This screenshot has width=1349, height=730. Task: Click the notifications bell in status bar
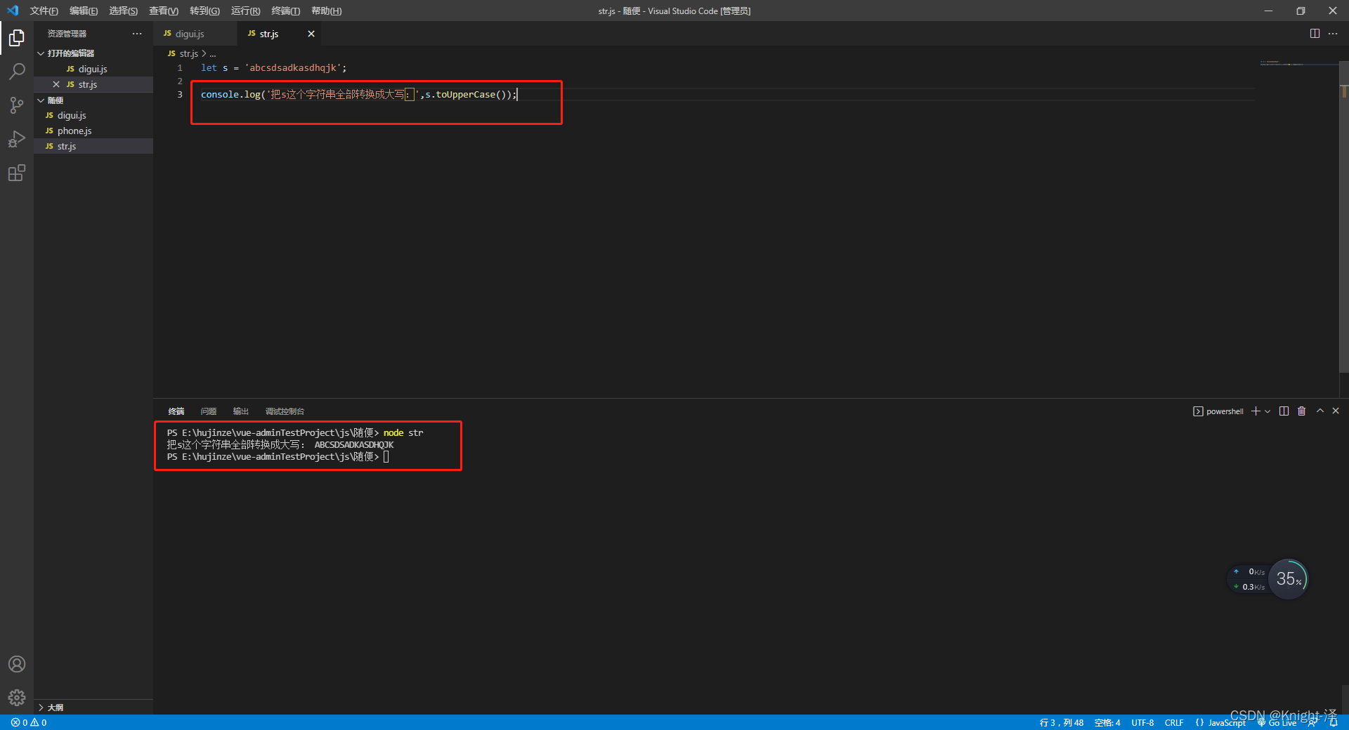(x=1334, y=722)
